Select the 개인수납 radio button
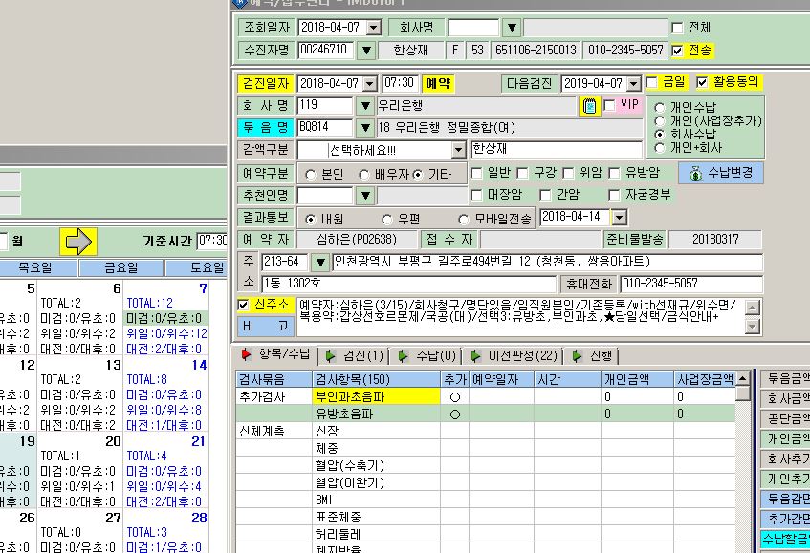 point(660,108)
